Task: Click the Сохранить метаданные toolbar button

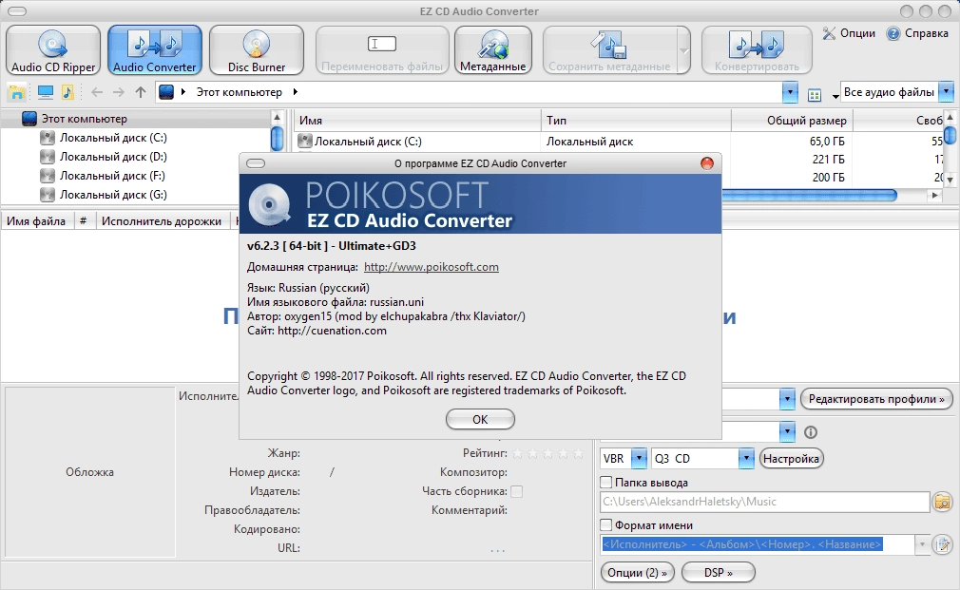Action: (x=609, y=49)
